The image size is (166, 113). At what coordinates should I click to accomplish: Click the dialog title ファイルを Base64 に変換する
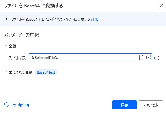34,6
